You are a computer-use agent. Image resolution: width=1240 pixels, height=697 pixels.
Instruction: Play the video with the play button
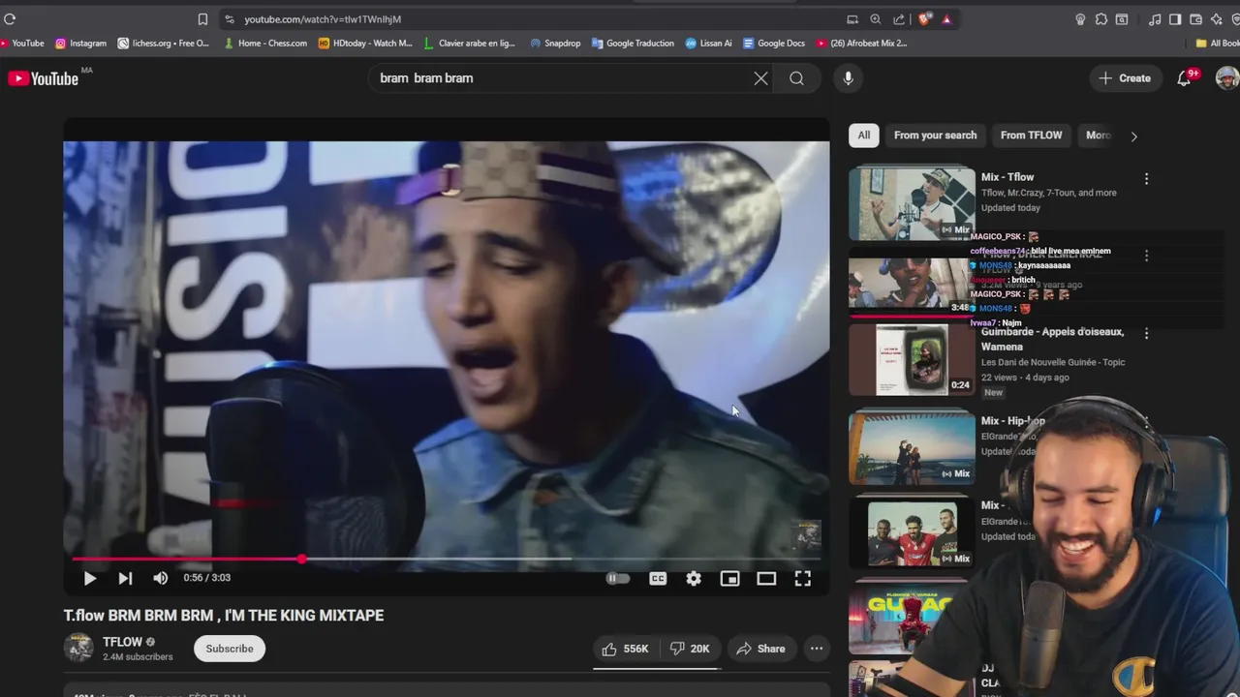pos(89,578)
